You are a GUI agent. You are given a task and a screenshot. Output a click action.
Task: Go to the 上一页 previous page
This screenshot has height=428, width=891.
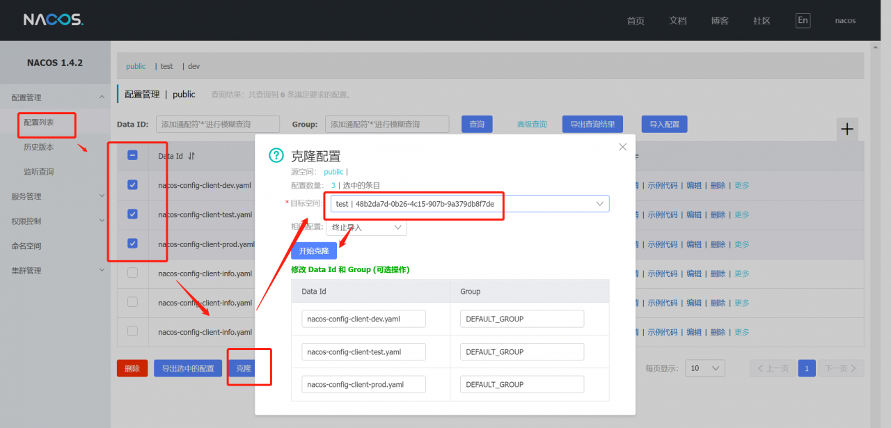pos(772,368)
